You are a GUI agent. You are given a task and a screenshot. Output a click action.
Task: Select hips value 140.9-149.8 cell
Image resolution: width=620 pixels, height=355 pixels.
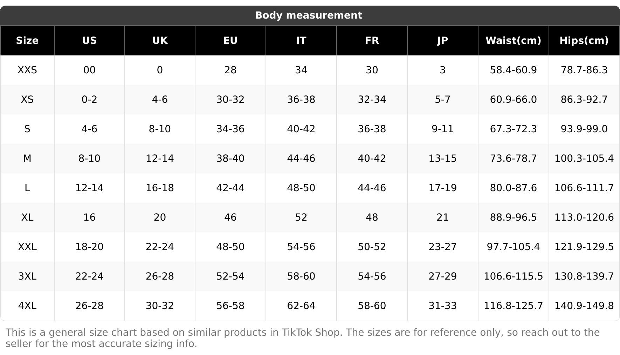[x=584, y=306]
